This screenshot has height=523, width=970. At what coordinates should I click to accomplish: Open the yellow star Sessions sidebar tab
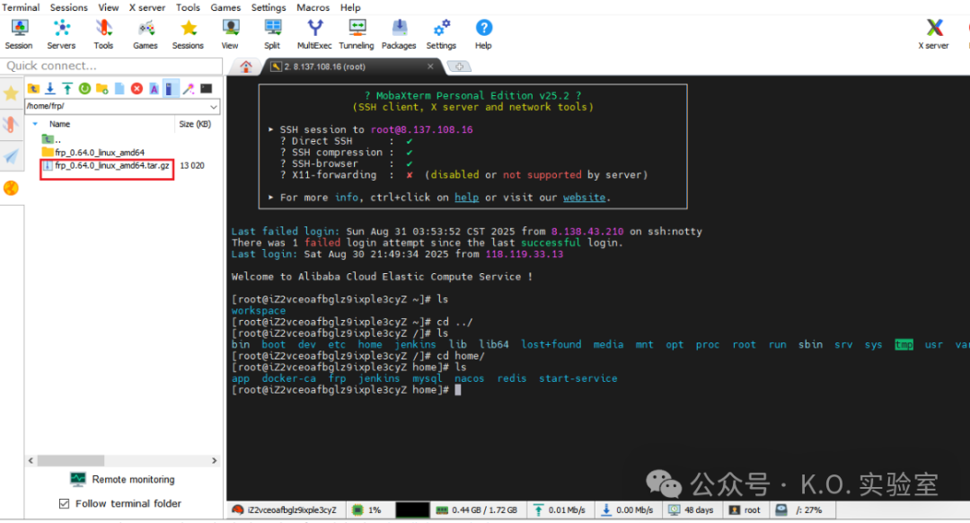pos(11,93)
